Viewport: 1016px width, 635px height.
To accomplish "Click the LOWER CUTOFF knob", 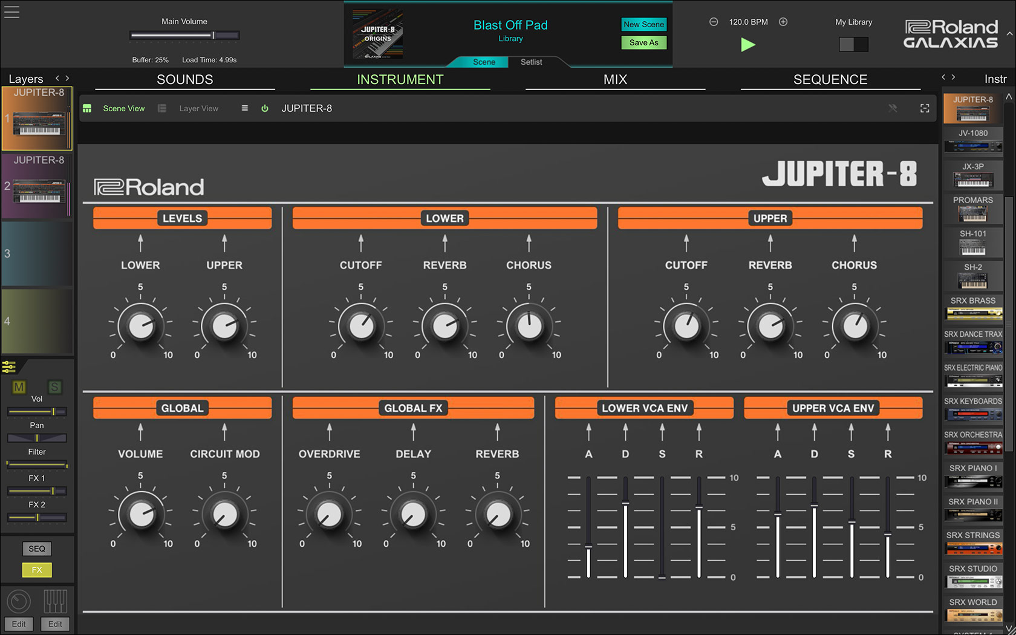I will 361,326.
